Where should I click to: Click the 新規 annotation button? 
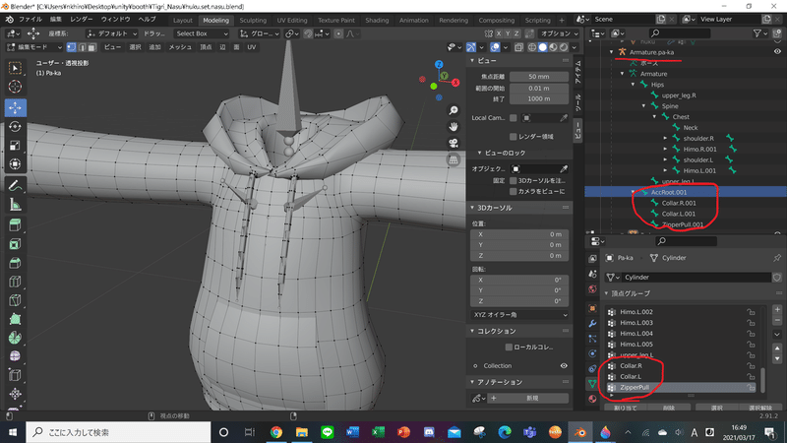pyautogui.click(x=531, y=398)
